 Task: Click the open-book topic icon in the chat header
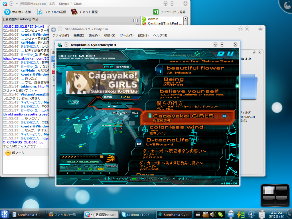[135, 20]
